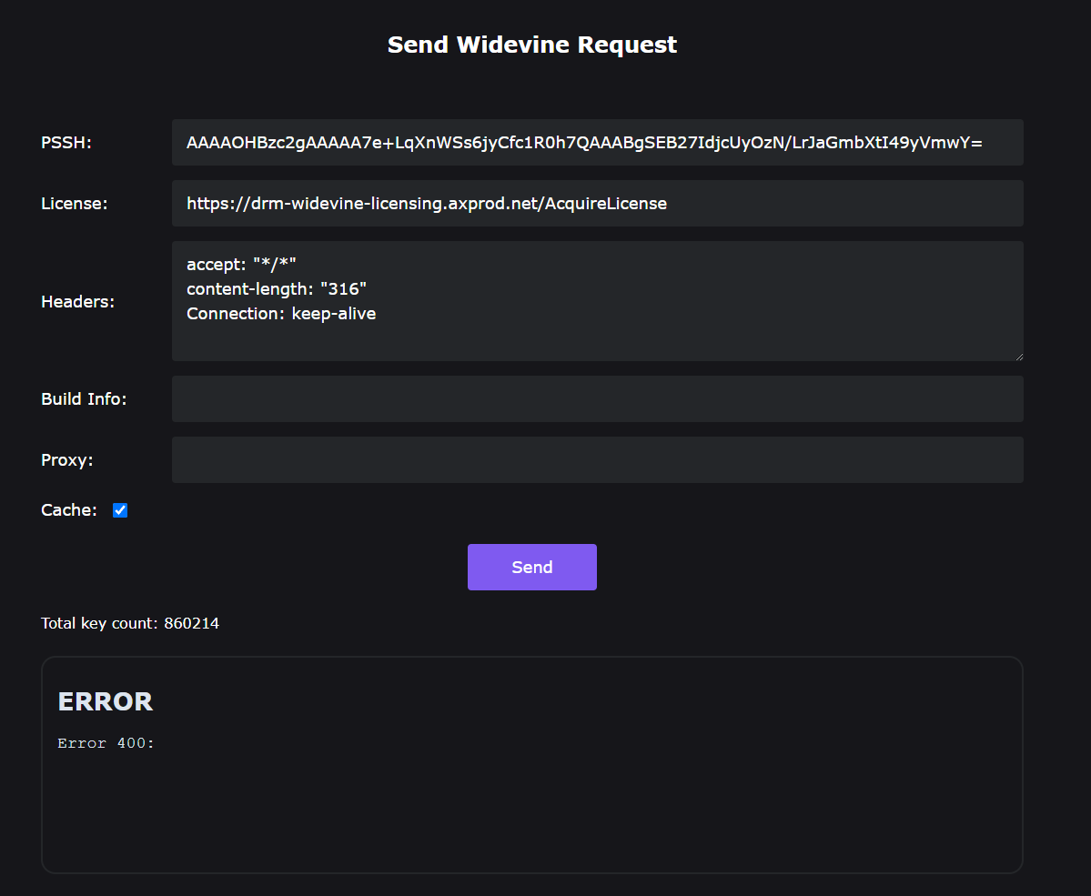1091x896 pixels.
Task: Click the empty Proxy field
Action: [x=597, y=460]
